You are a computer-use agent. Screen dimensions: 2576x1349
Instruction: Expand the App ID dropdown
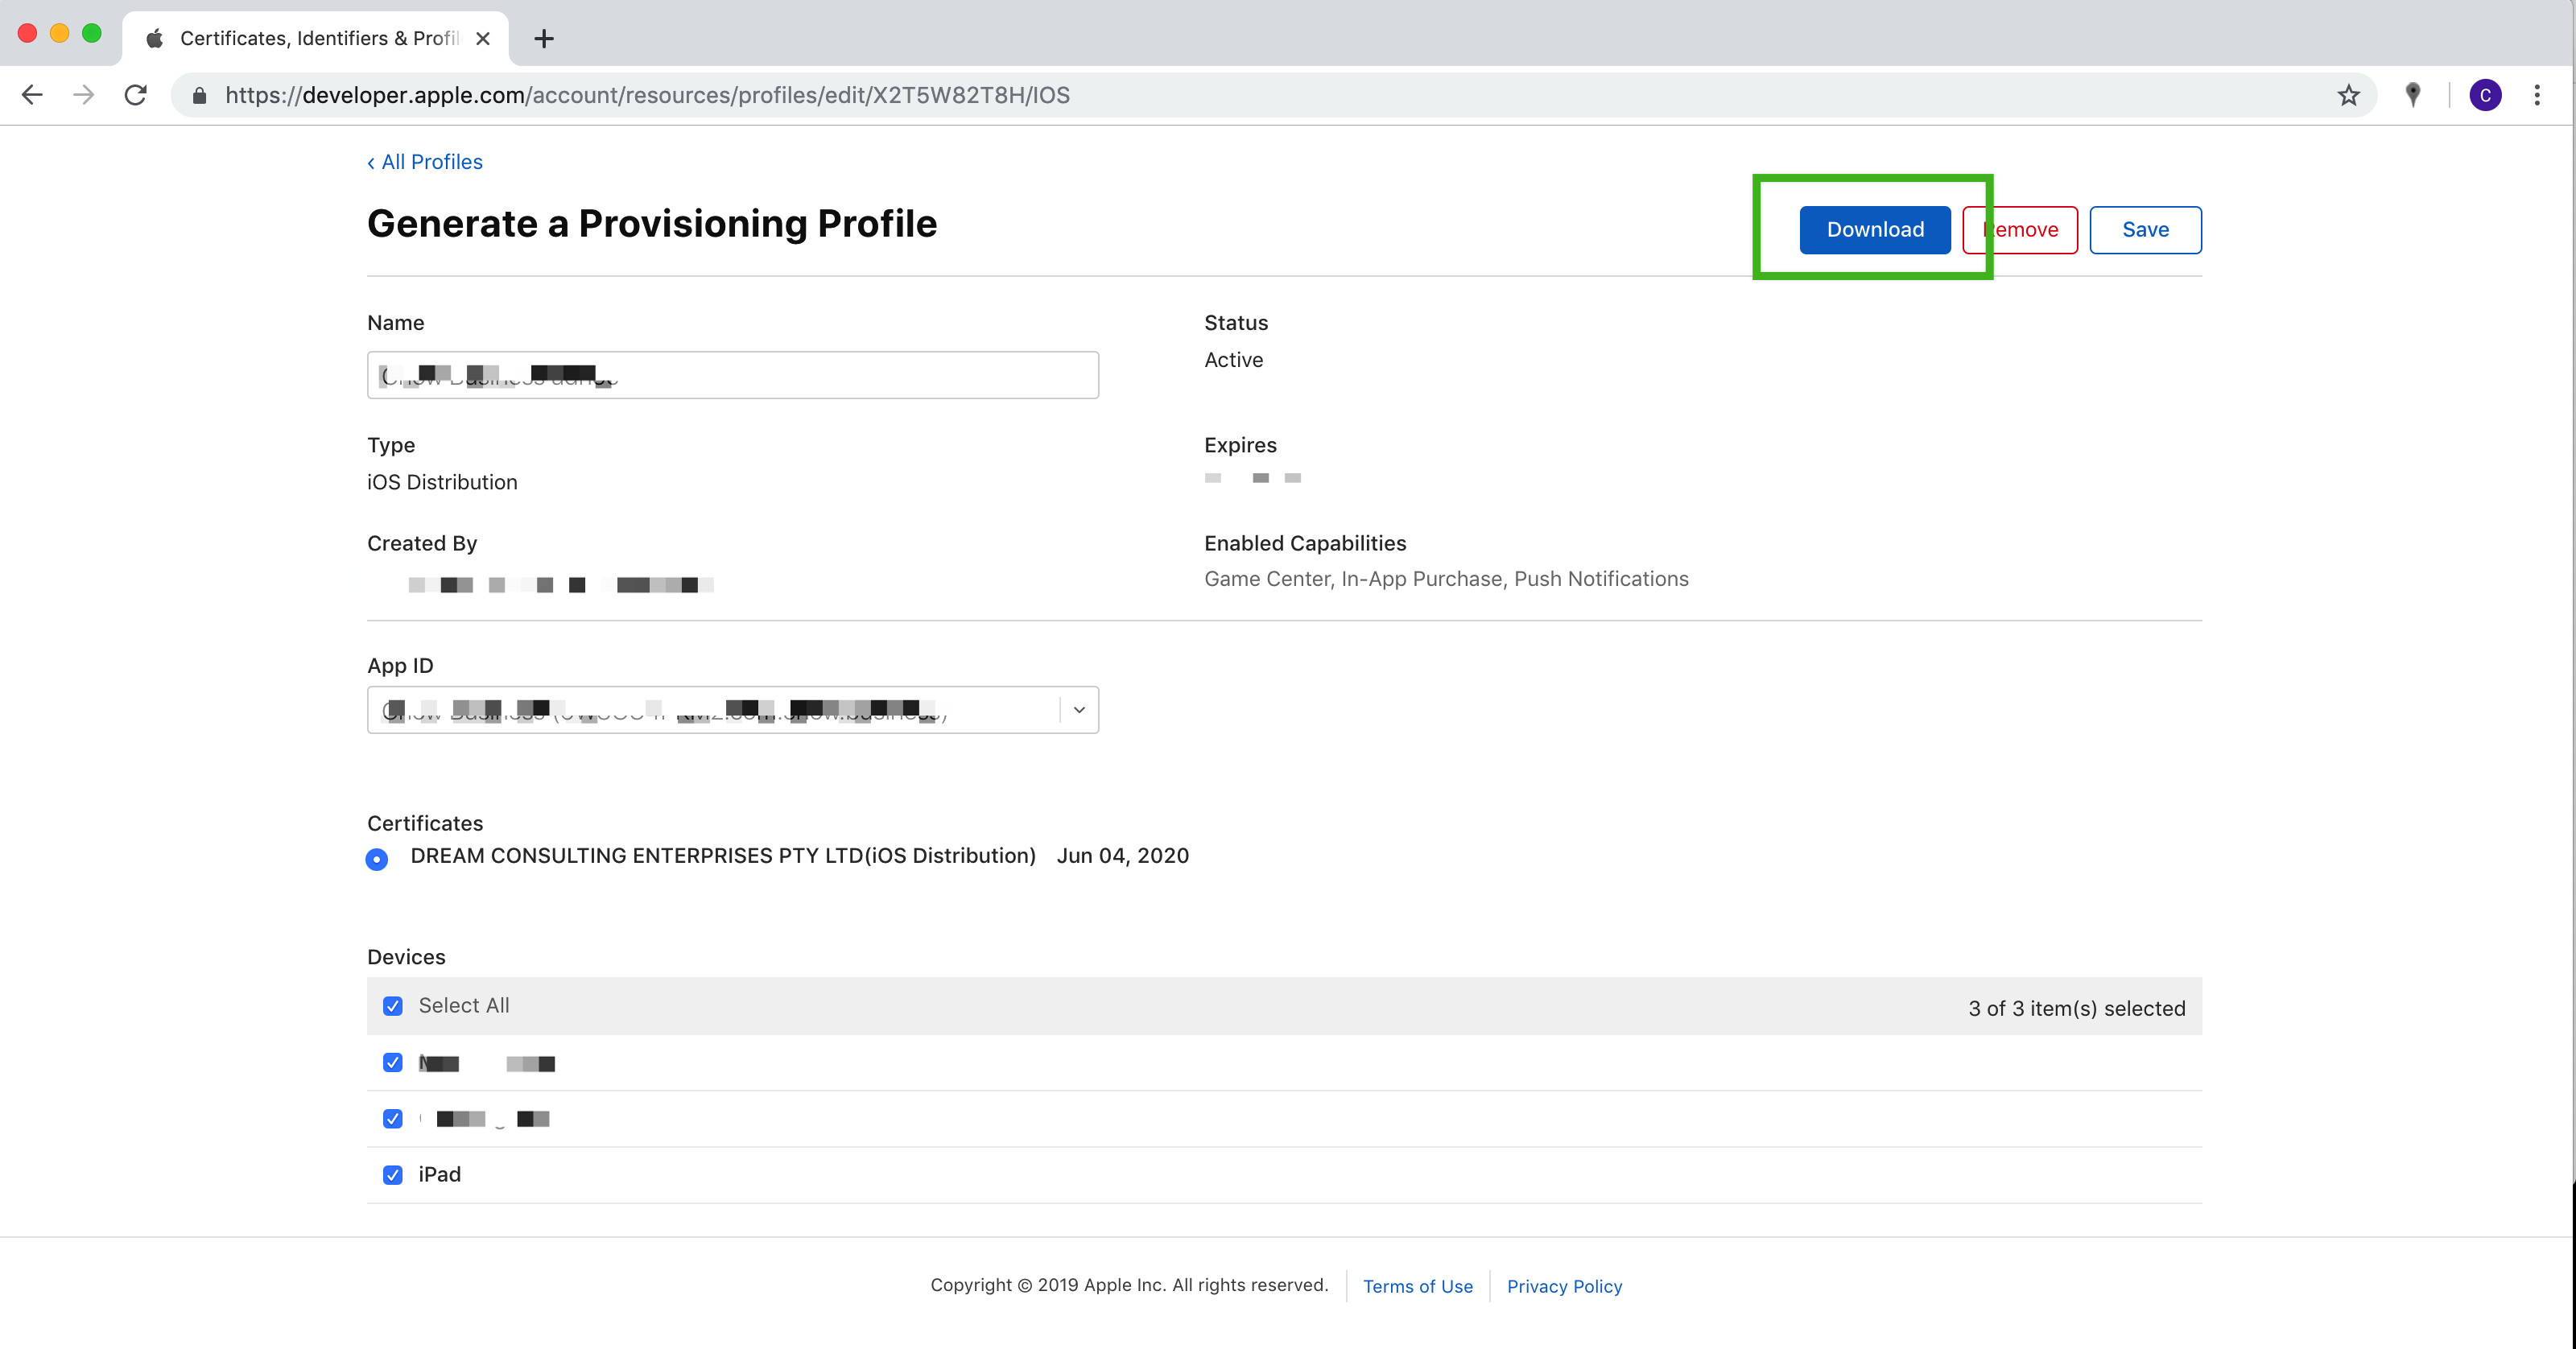coord(1079,710)
